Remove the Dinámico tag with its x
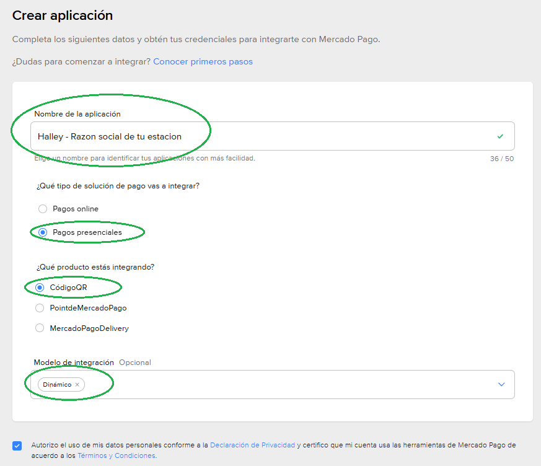Image resolution: width=541 pixels, height=466 pixels. (77, 385)
